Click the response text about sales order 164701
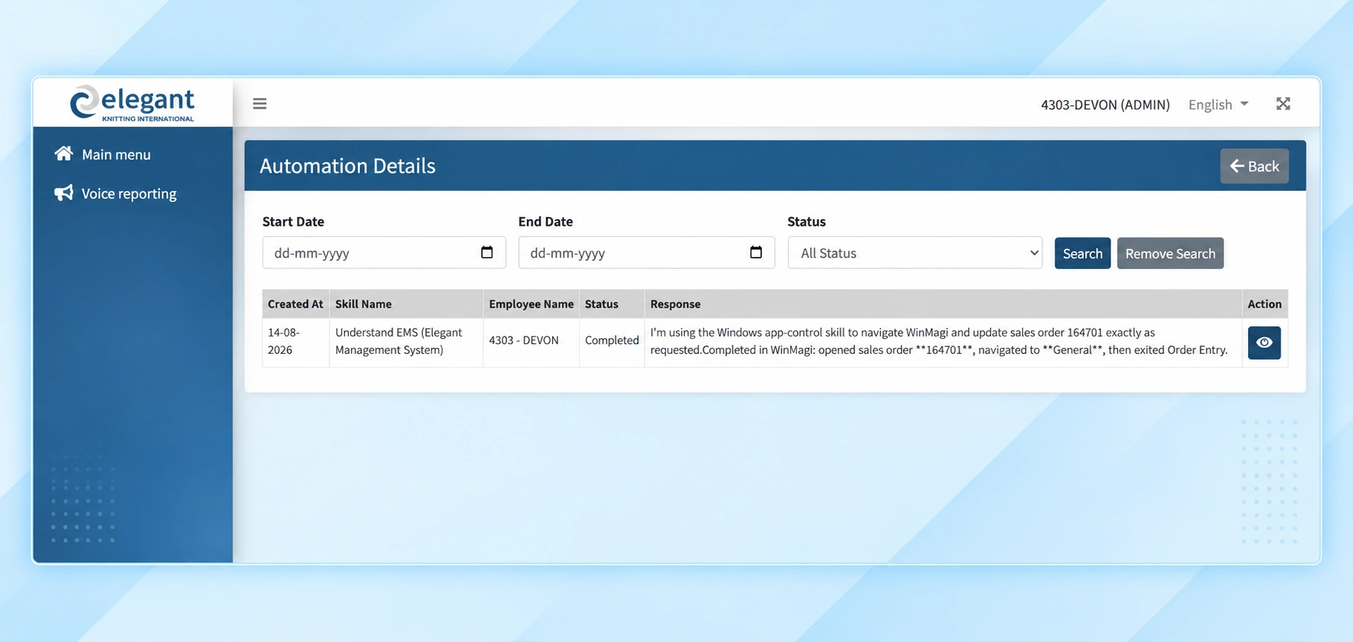Screen dimensions: 1353x642 938,342
